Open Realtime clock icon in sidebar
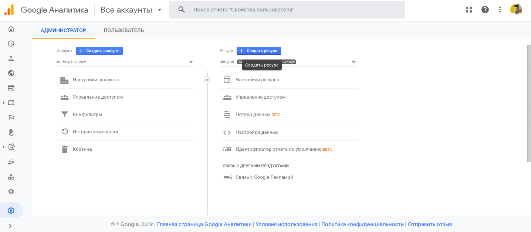This screenshot has width=531, height=232. [x=11, y=44]
